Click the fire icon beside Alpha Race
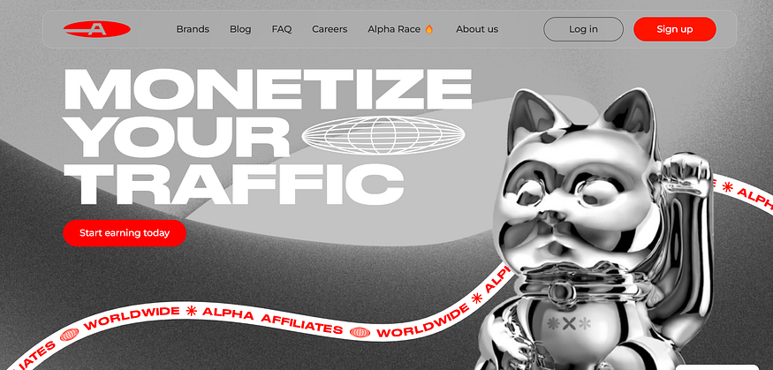The width and height of the screenshot is (773, 370). 428,29
